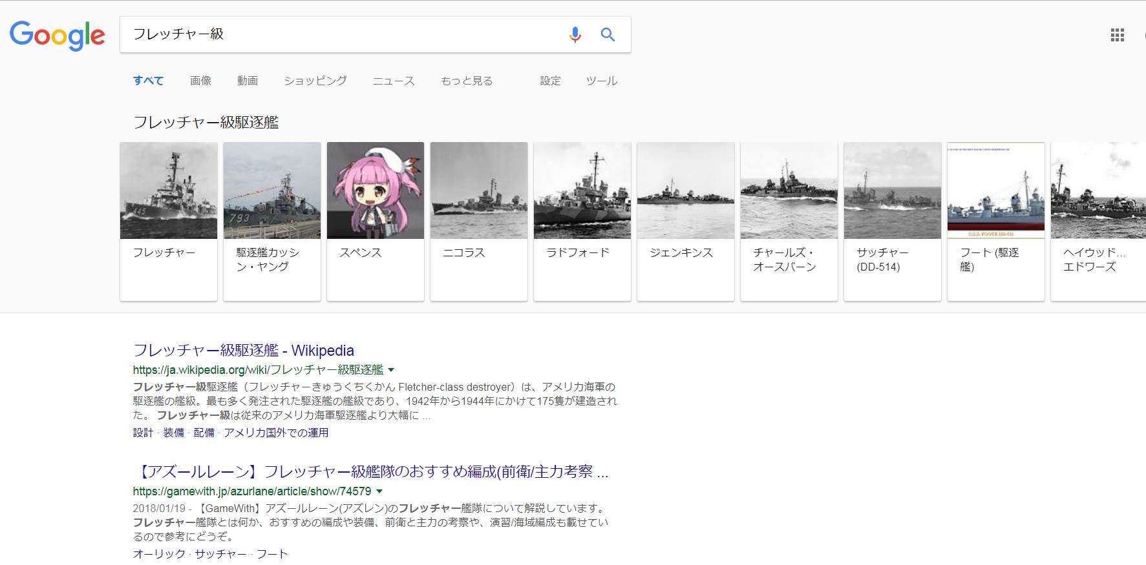
Task: Switch to the 画像 tab
Action: click(x=200, y=81)
